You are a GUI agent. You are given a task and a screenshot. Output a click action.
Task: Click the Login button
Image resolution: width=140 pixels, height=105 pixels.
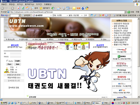pyautogui.click(x=17, y=61)
